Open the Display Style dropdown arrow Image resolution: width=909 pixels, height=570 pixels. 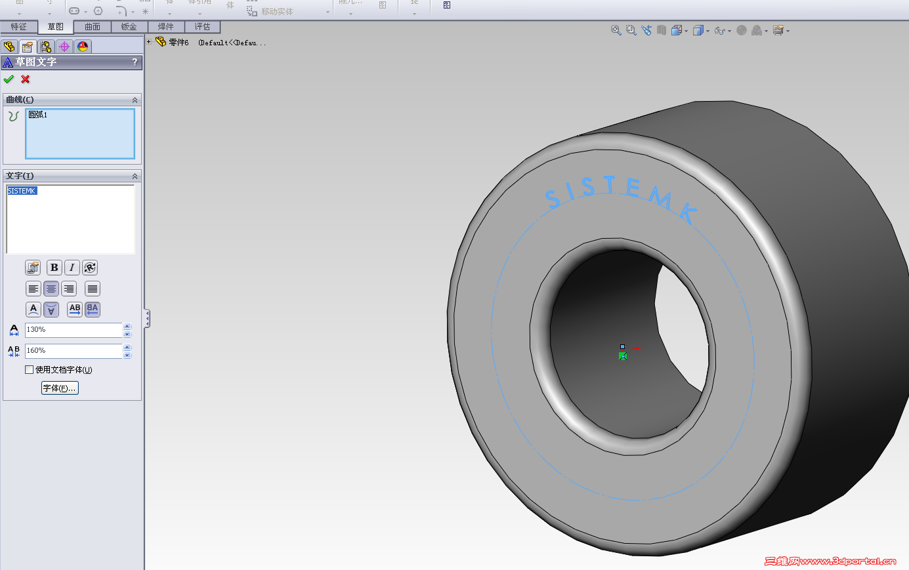tap(708, 31)
